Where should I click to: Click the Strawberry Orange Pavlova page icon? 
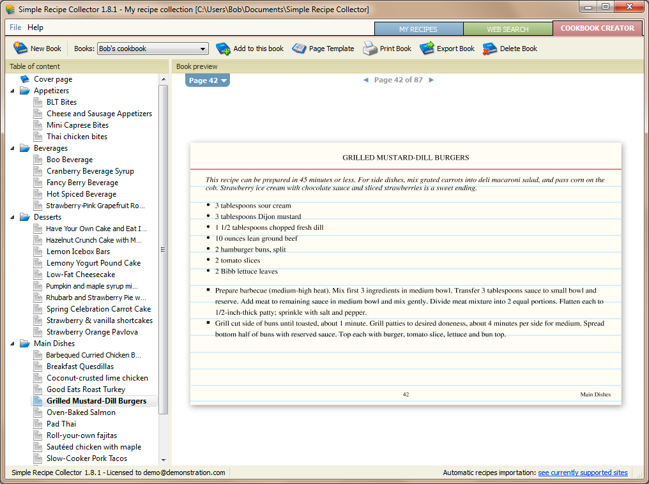[x=38, y=332]
